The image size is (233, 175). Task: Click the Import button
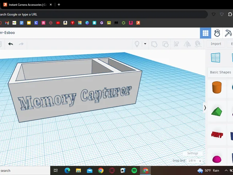[x=216, y=44]
